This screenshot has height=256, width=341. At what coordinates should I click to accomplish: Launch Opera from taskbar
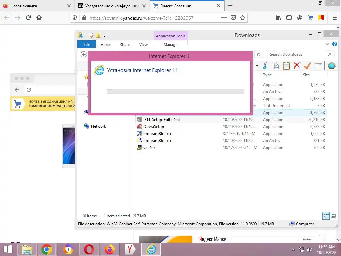pyautogui.click(x=89, y=249)
